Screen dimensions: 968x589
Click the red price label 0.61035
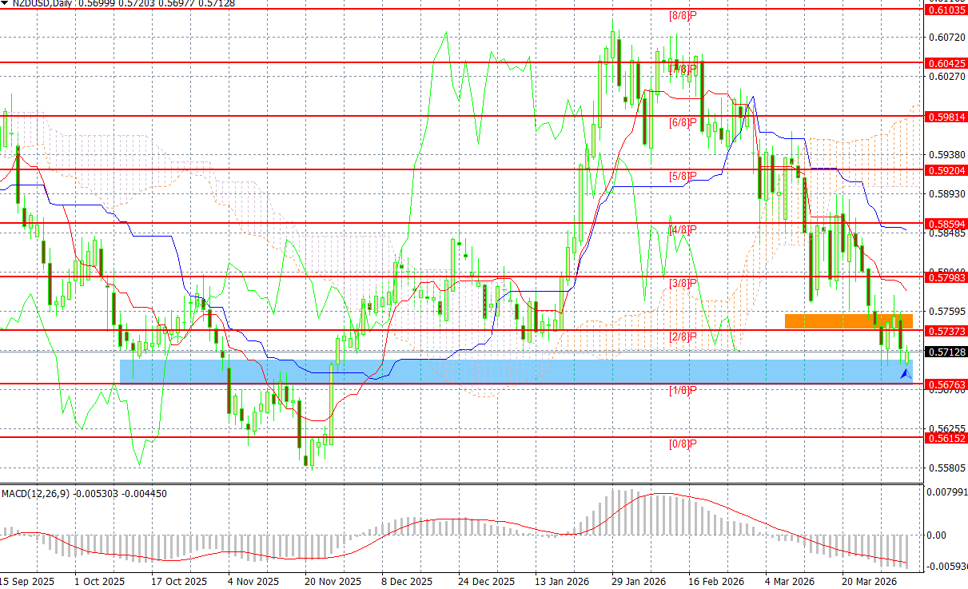946,10
